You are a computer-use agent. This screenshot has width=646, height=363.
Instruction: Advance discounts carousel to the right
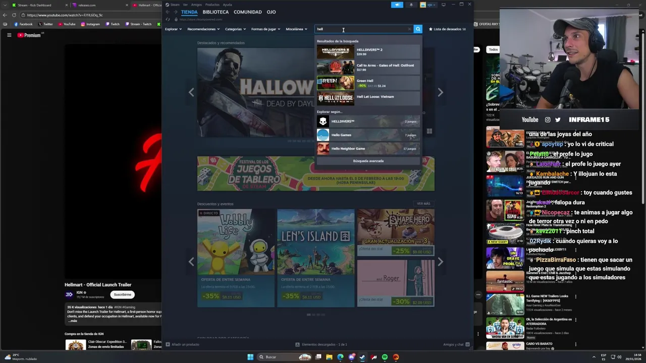(x=440, y=262)
